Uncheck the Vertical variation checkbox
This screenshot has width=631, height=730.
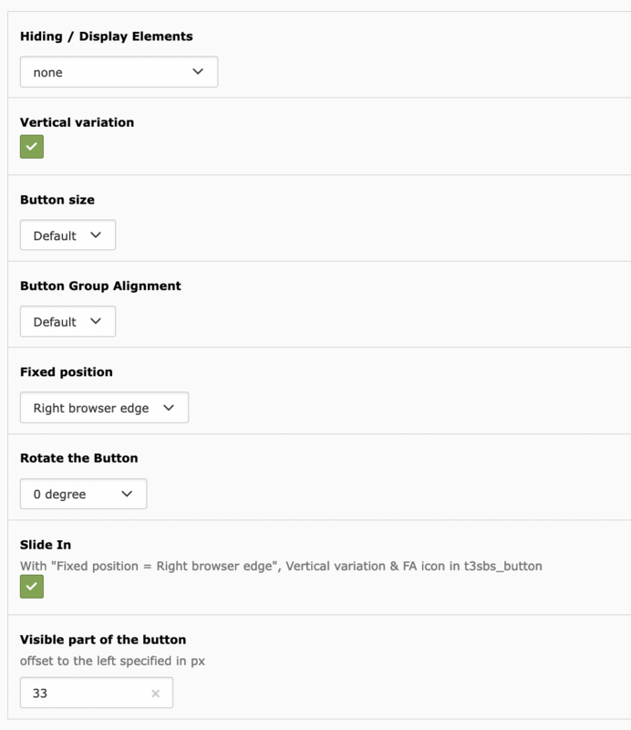[32, 147]
